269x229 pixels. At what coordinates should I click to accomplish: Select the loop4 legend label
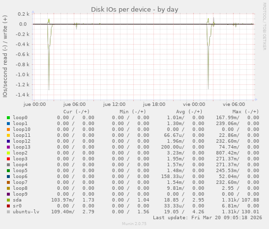[20, 165]
